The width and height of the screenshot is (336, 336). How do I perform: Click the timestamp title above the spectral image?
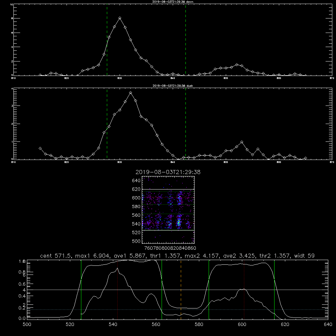tap(168, 172)
